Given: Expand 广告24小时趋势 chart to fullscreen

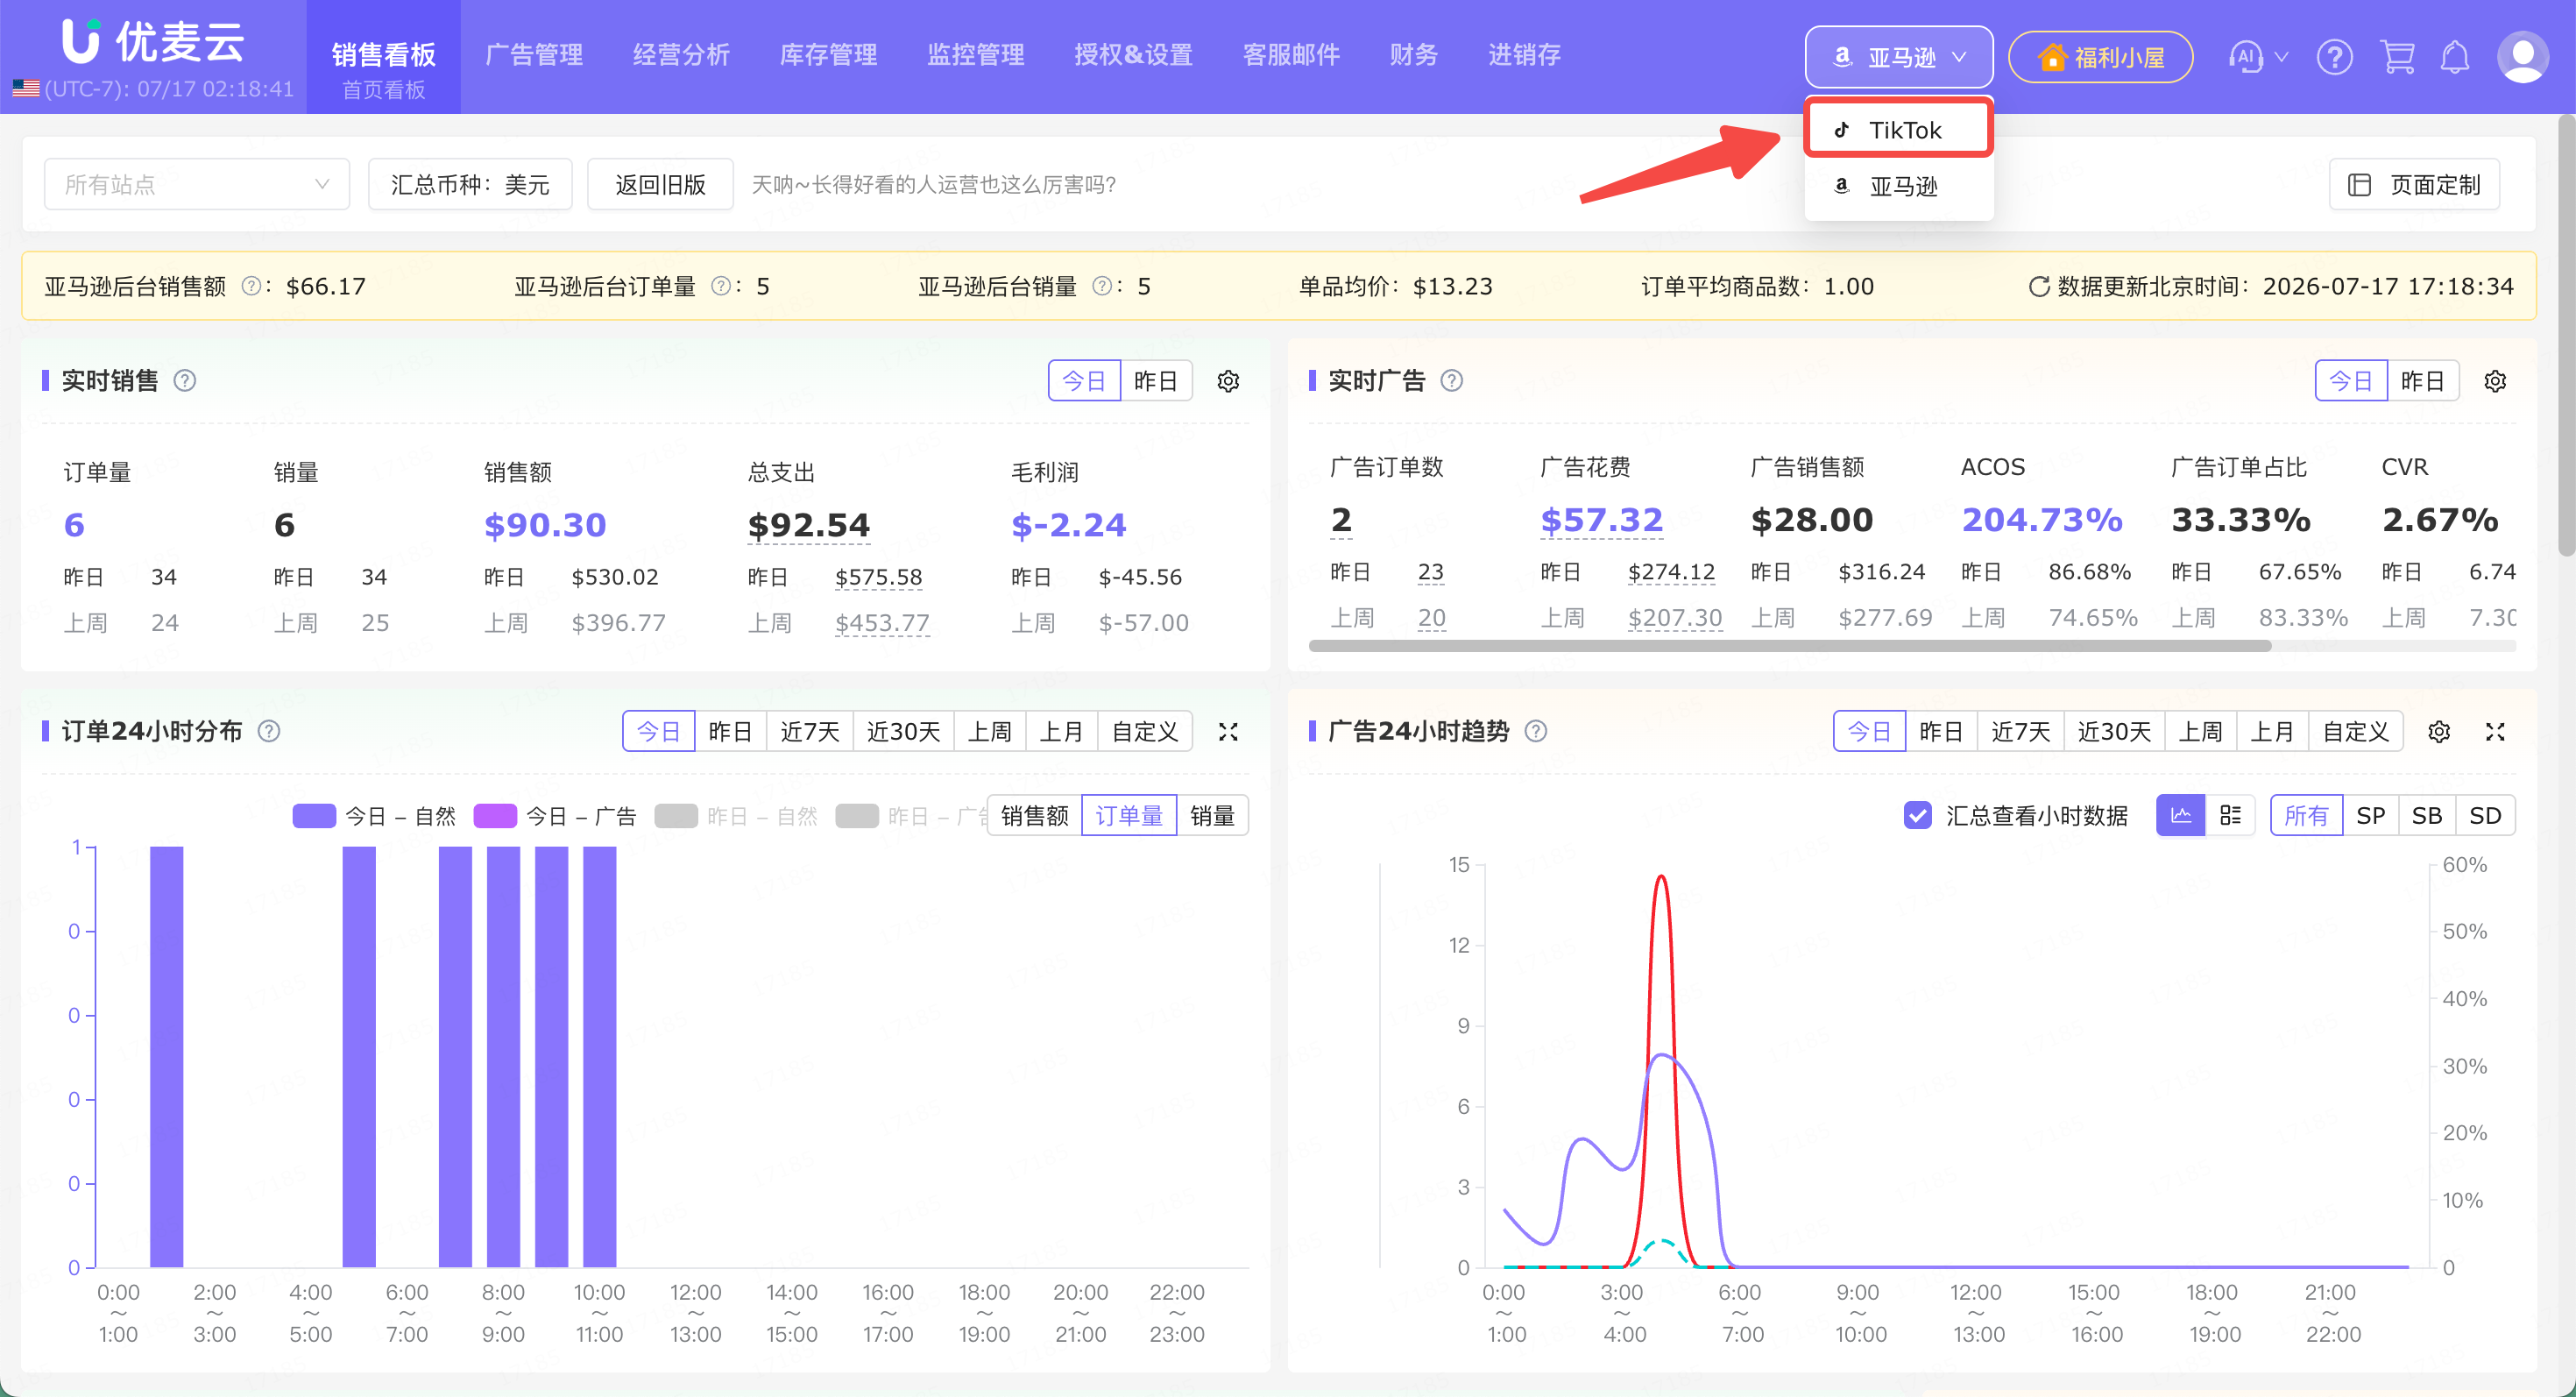Looking at the screenshot, I should pyautogui.click(x=2495, y=732).
